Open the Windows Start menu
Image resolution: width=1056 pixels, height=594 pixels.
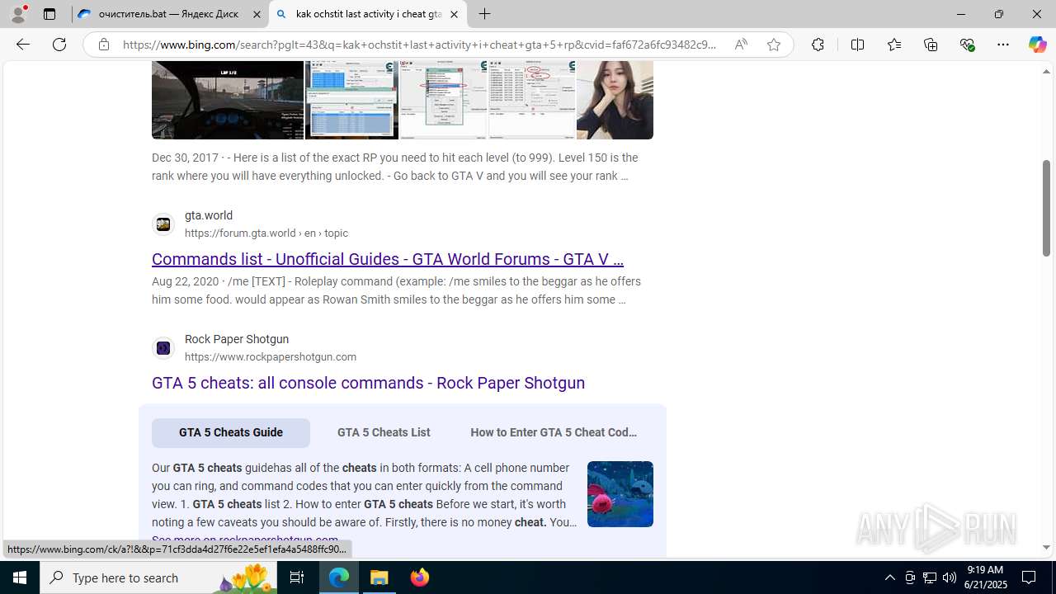point(20,577)
